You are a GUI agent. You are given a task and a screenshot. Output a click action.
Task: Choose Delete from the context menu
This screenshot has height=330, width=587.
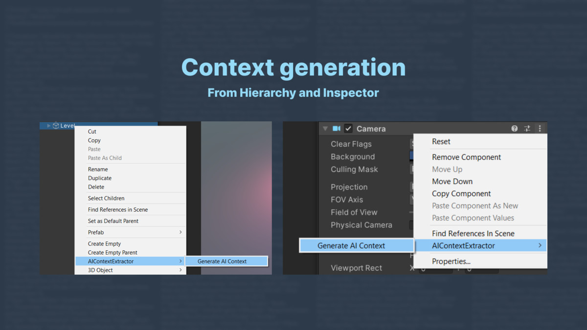(x=130, y=187)
